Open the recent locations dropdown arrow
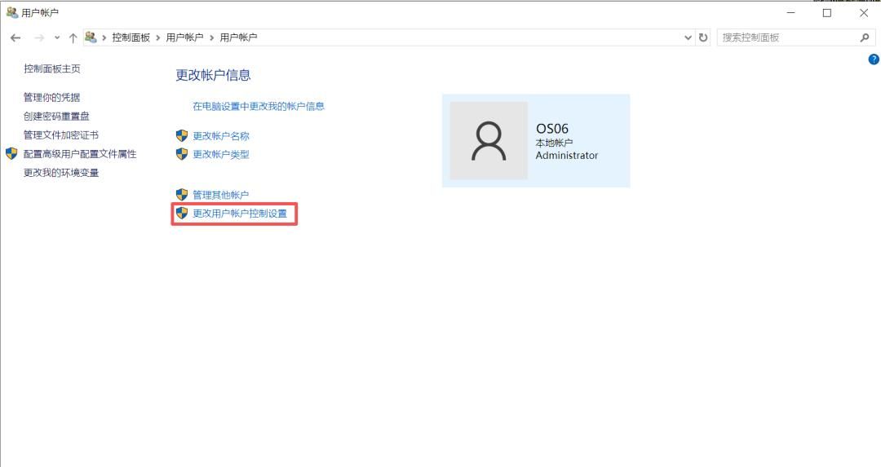 [x=57, y=37]
